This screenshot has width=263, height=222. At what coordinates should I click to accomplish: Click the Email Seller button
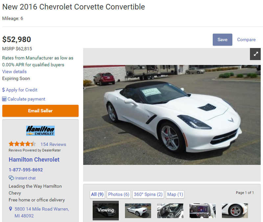(40, 111)
